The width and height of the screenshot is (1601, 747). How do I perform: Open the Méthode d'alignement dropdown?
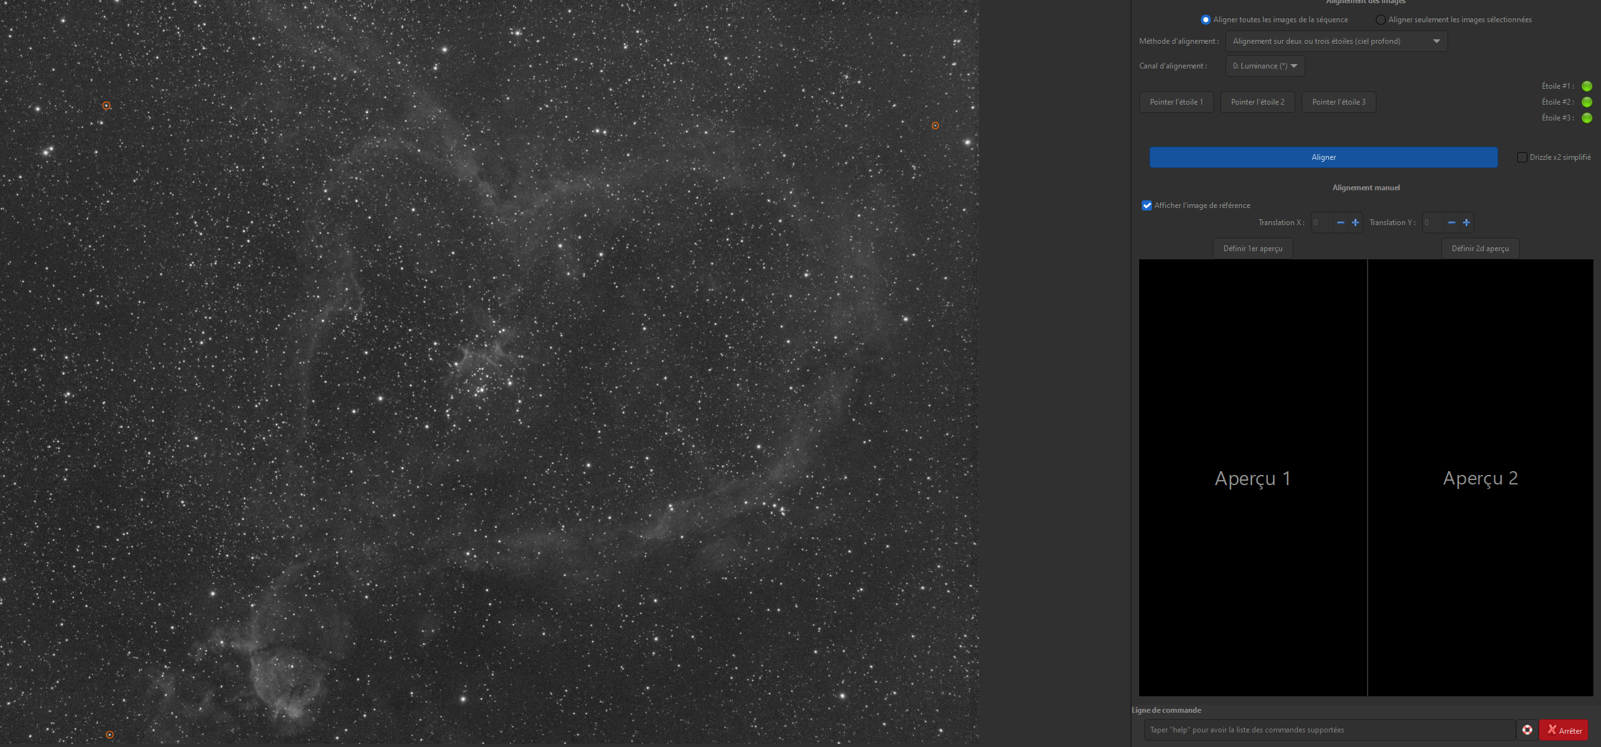click(x=1336, y=41)
